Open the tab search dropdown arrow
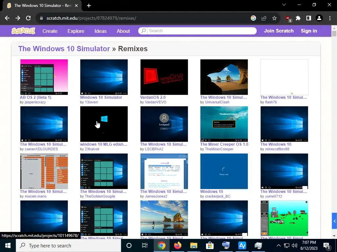337x252 pixels. click(284, 5)
